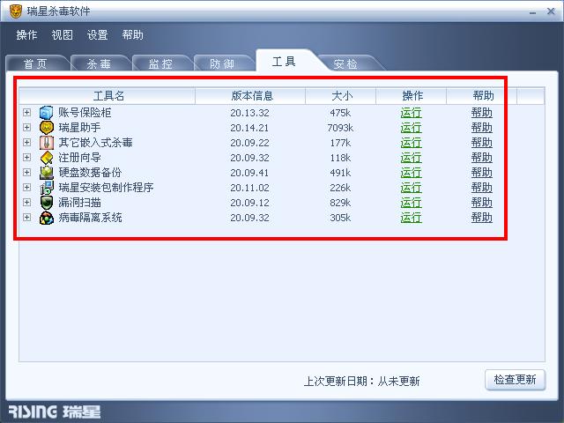Click the 帮助 column header
564x423 pixels.
pyautogui.click(x=482, y=96)
